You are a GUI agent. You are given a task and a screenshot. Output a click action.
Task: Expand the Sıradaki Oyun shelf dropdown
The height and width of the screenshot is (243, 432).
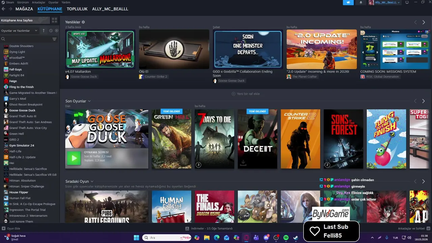pos(92,182)
